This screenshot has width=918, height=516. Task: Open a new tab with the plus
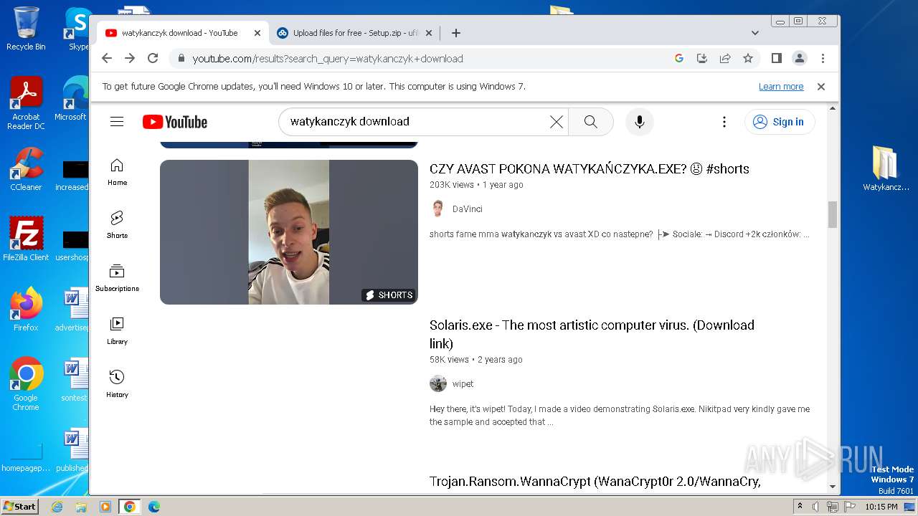coord(456,33)
